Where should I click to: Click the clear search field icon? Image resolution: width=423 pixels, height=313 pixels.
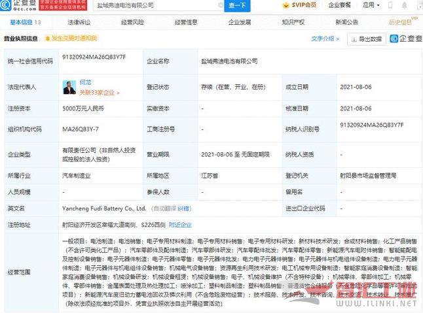click(221, 5)
